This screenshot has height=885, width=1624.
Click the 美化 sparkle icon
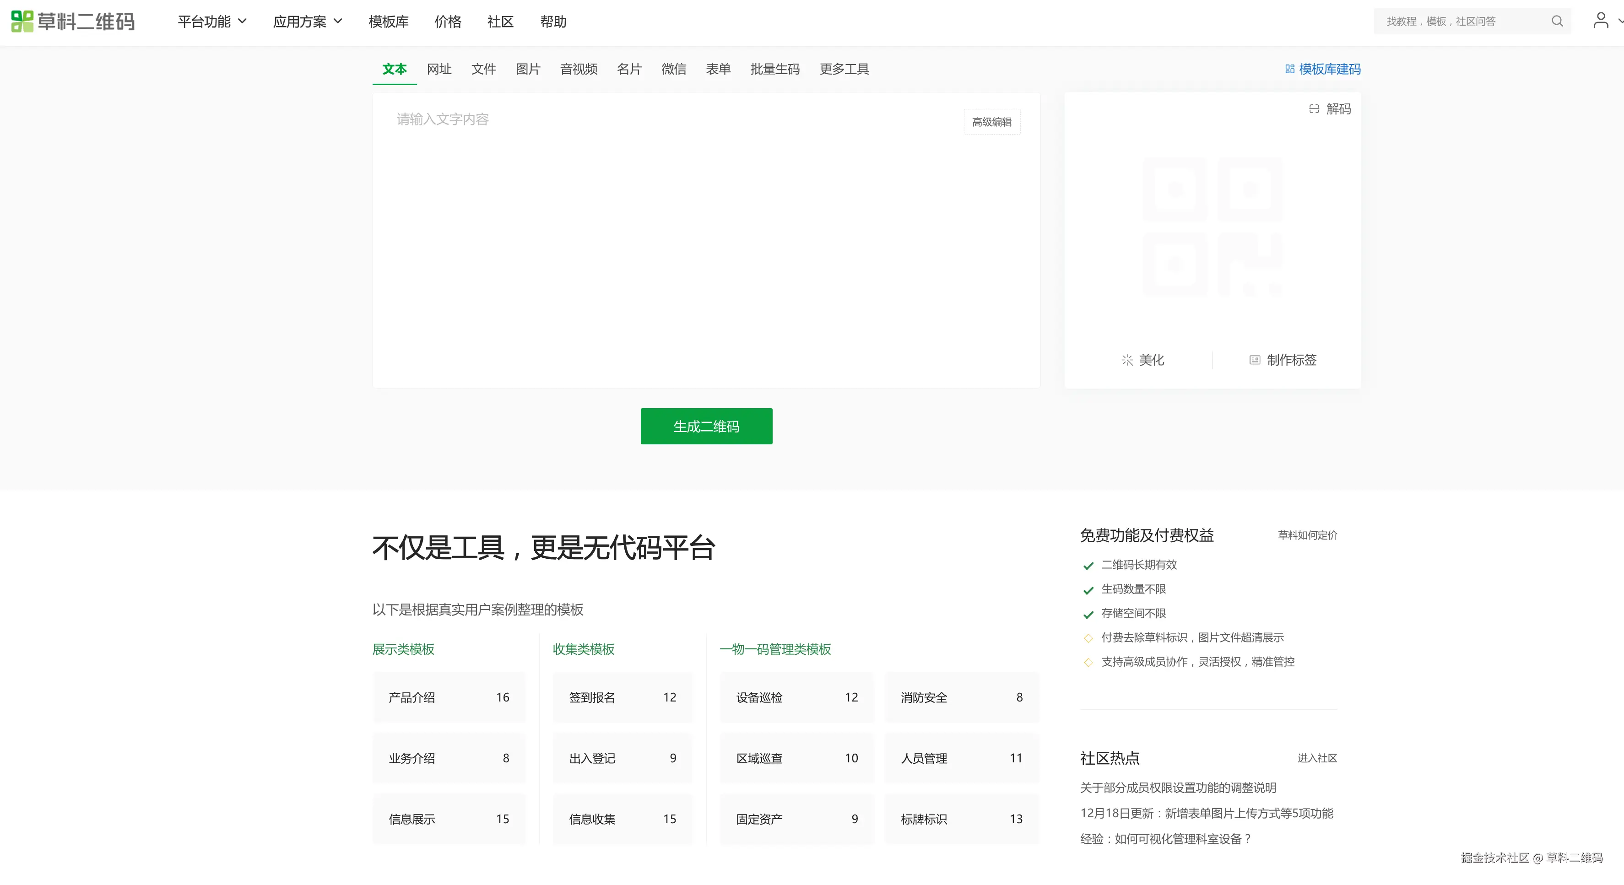pos(1127,360)
